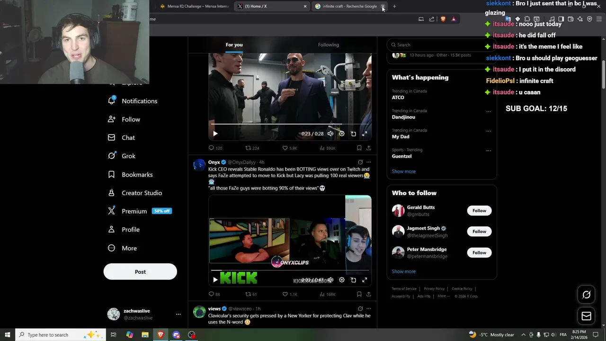Toggle fullscreen on the Kick clip video
Image resolution: width=606 pixels, height=341 pixels.
pos(365,280)
